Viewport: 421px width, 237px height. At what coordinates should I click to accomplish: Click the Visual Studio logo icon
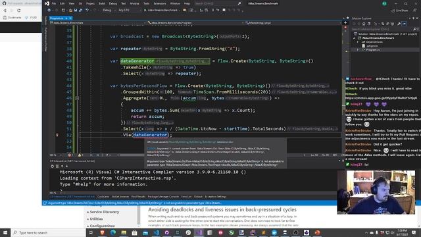point(47,3)
